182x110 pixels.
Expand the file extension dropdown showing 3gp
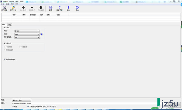click(27, 37)
